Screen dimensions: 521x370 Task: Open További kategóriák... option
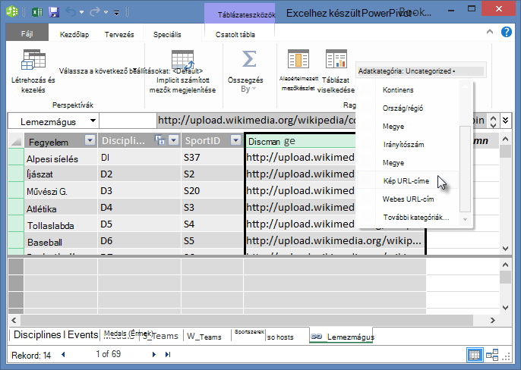(415, 218)
